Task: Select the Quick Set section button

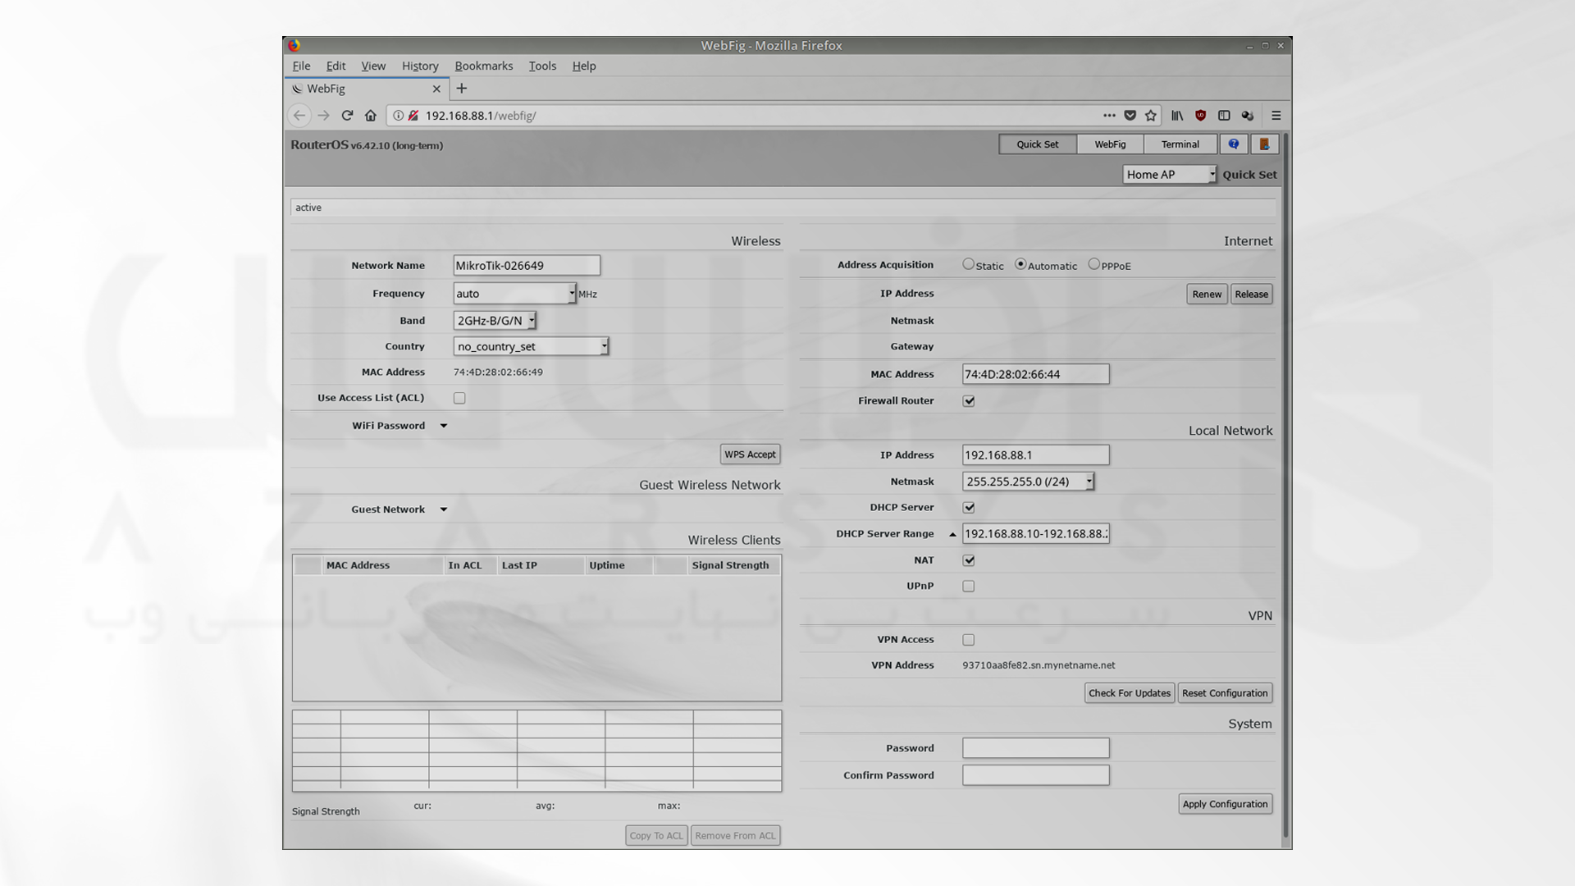Action: (x=1038, y=144)
